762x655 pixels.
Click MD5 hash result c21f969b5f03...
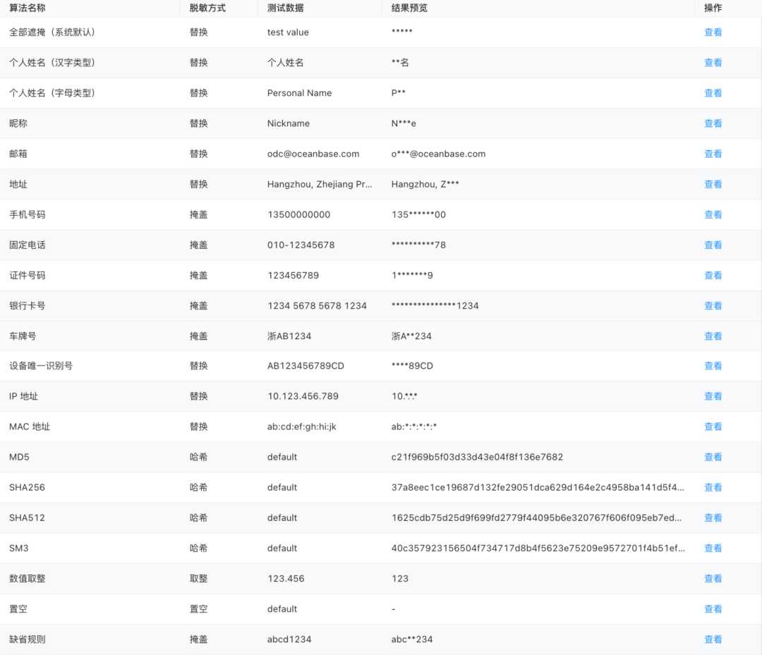click(x=477, y=457)
